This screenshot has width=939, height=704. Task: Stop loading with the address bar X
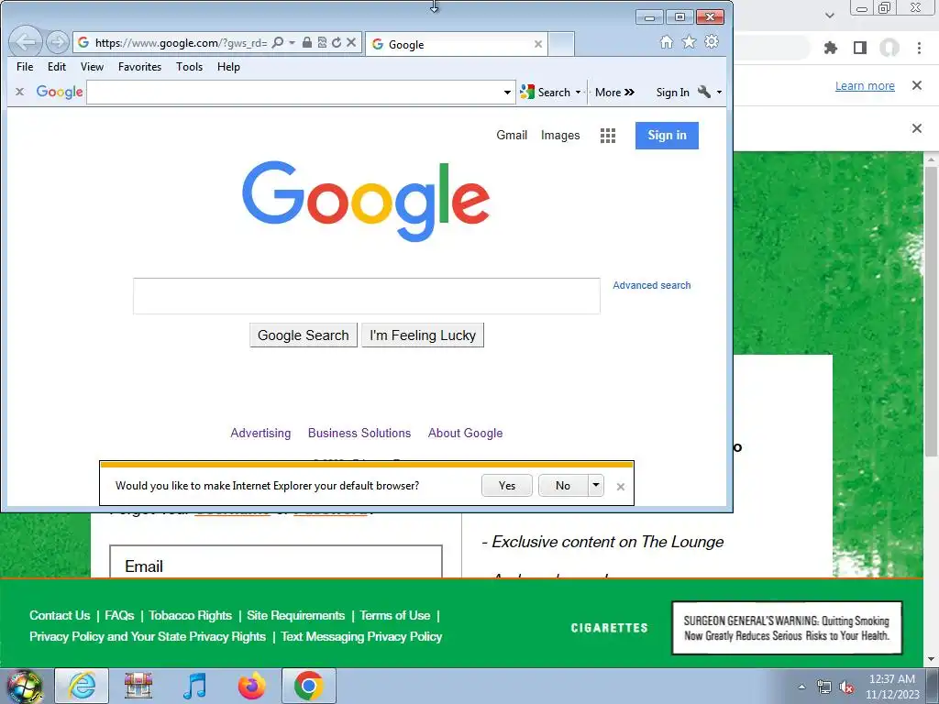point(351,42)
